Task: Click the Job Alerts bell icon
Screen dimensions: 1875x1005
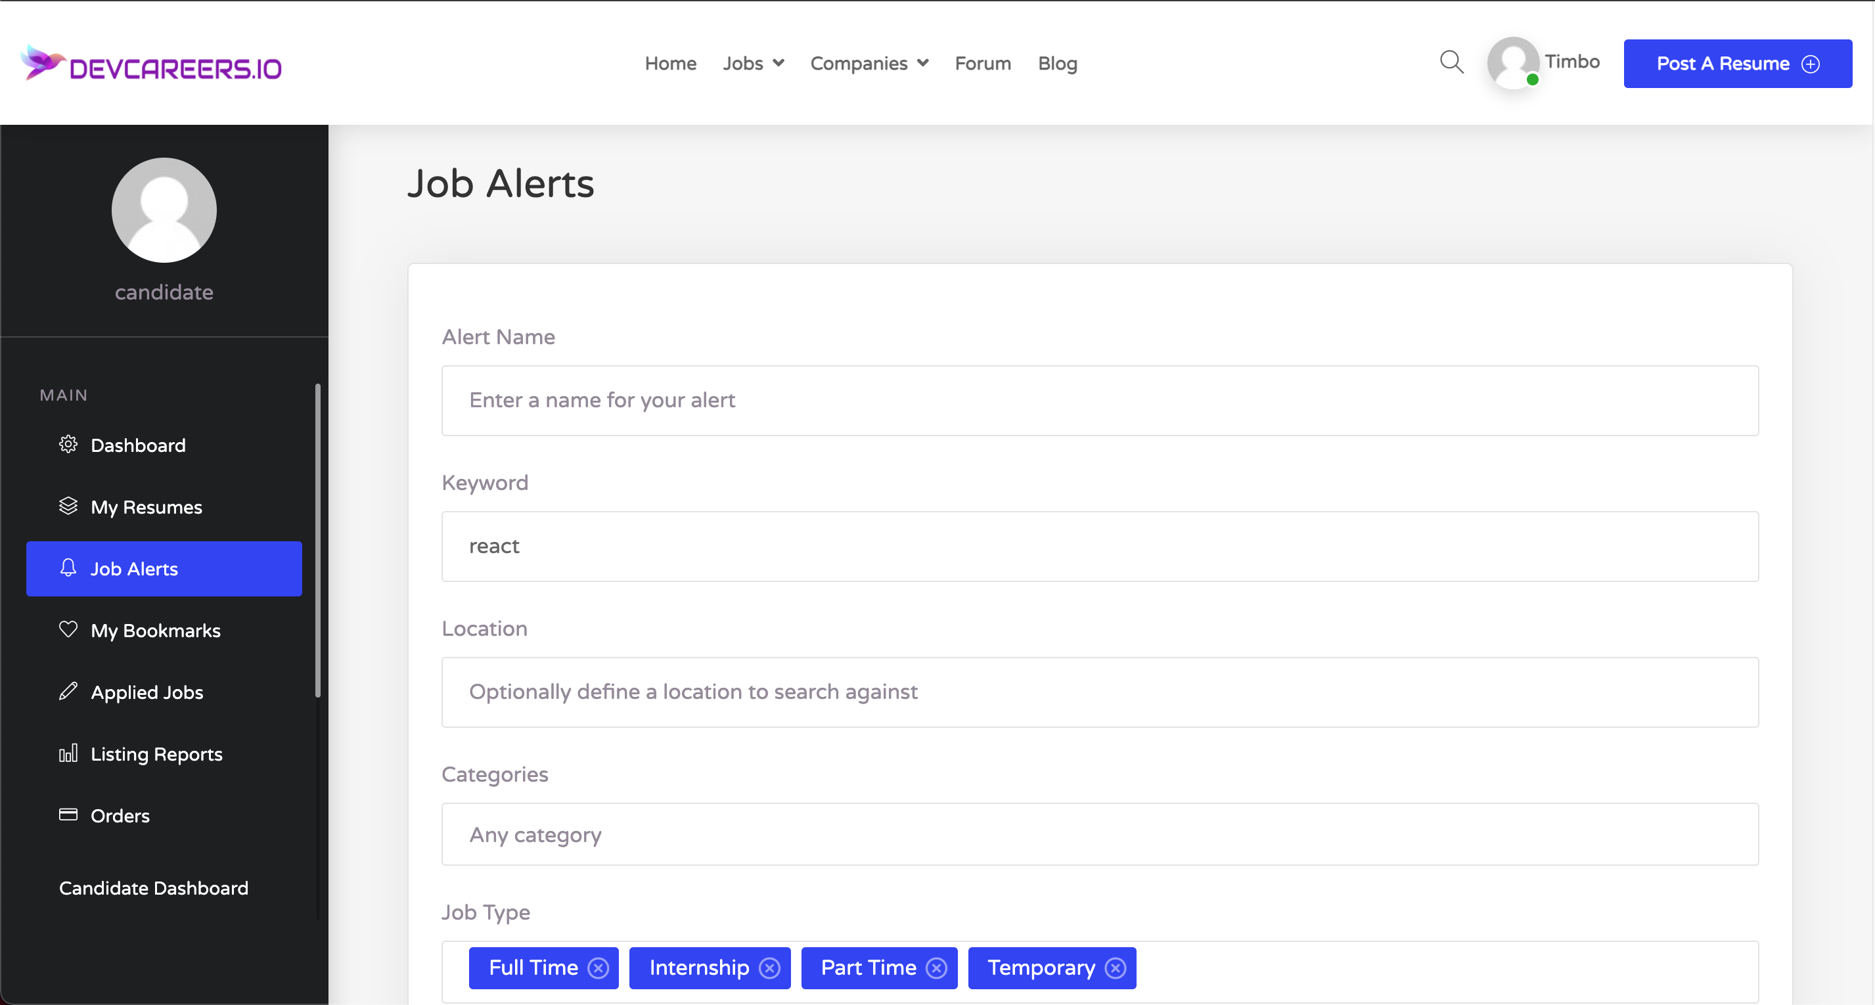Action: click(68, 568)
